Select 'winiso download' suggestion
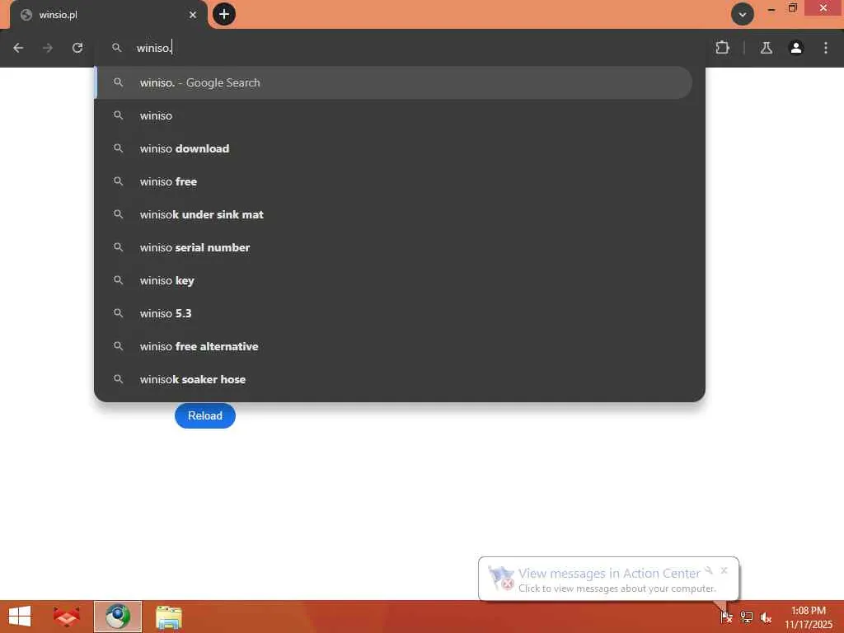844x633 pixels. 394,148
